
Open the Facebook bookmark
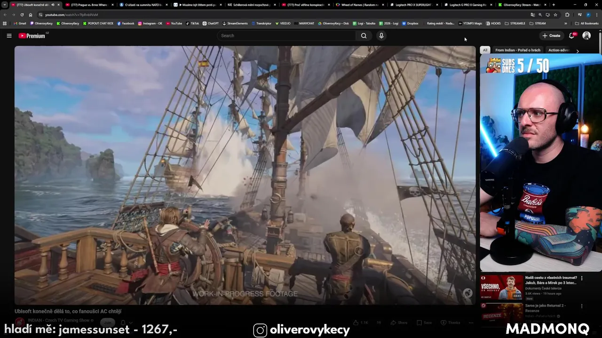pyautogui.click(x=126, y=23)
